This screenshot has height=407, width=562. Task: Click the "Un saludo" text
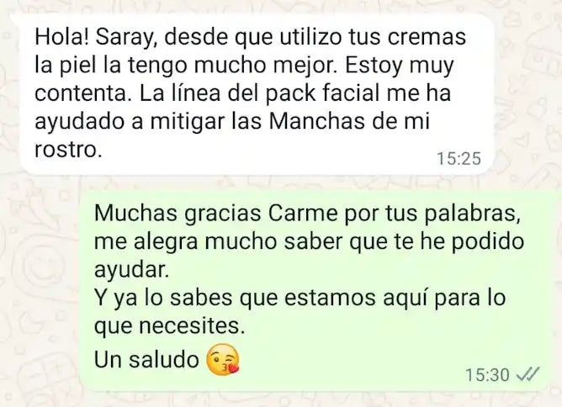(x=146, y=359)
